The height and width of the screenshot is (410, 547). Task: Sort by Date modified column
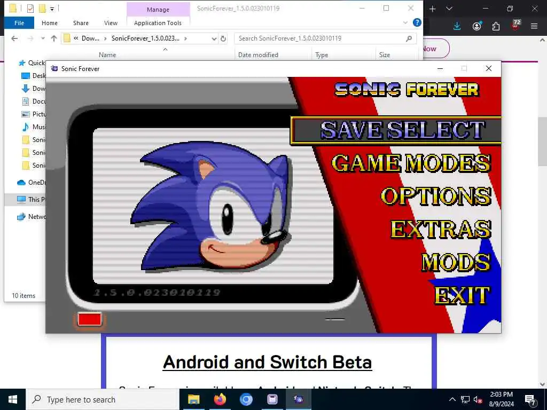(x=258, y=55)
